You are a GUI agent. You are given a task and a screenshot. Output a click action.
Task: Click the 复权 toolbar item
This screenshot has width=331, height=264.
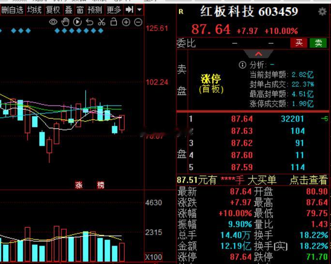pos(53,10)
